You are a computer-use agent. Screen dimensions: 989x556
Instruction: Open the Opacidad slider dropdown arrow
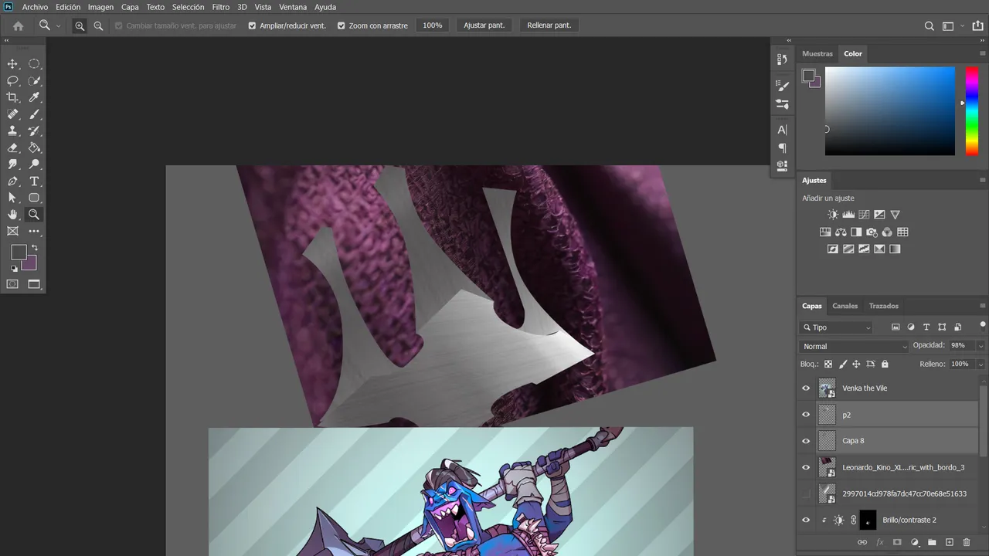point(981,346)
